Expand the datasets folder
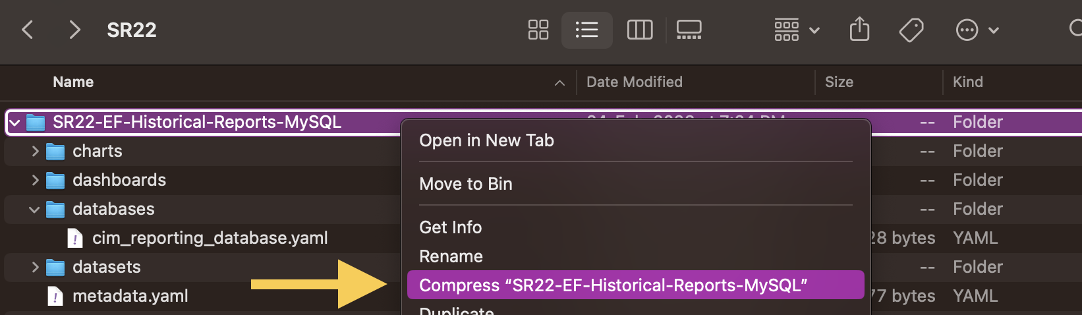This screenshot has width=1082, height=315. click(35, 267)
